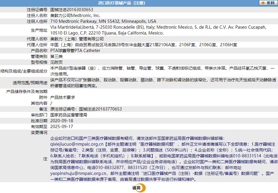Click registrant name 美敦力公司Medtronic, Inc.
The image size is (278, 193).
[75, 15]
